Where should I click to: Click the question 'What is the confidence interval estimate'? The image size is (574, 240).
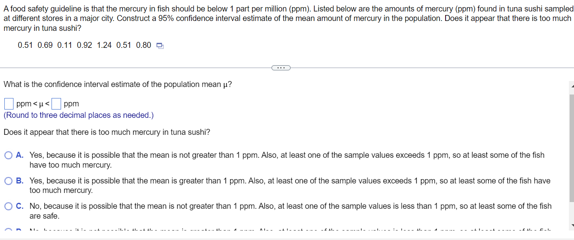click(118, 85)
